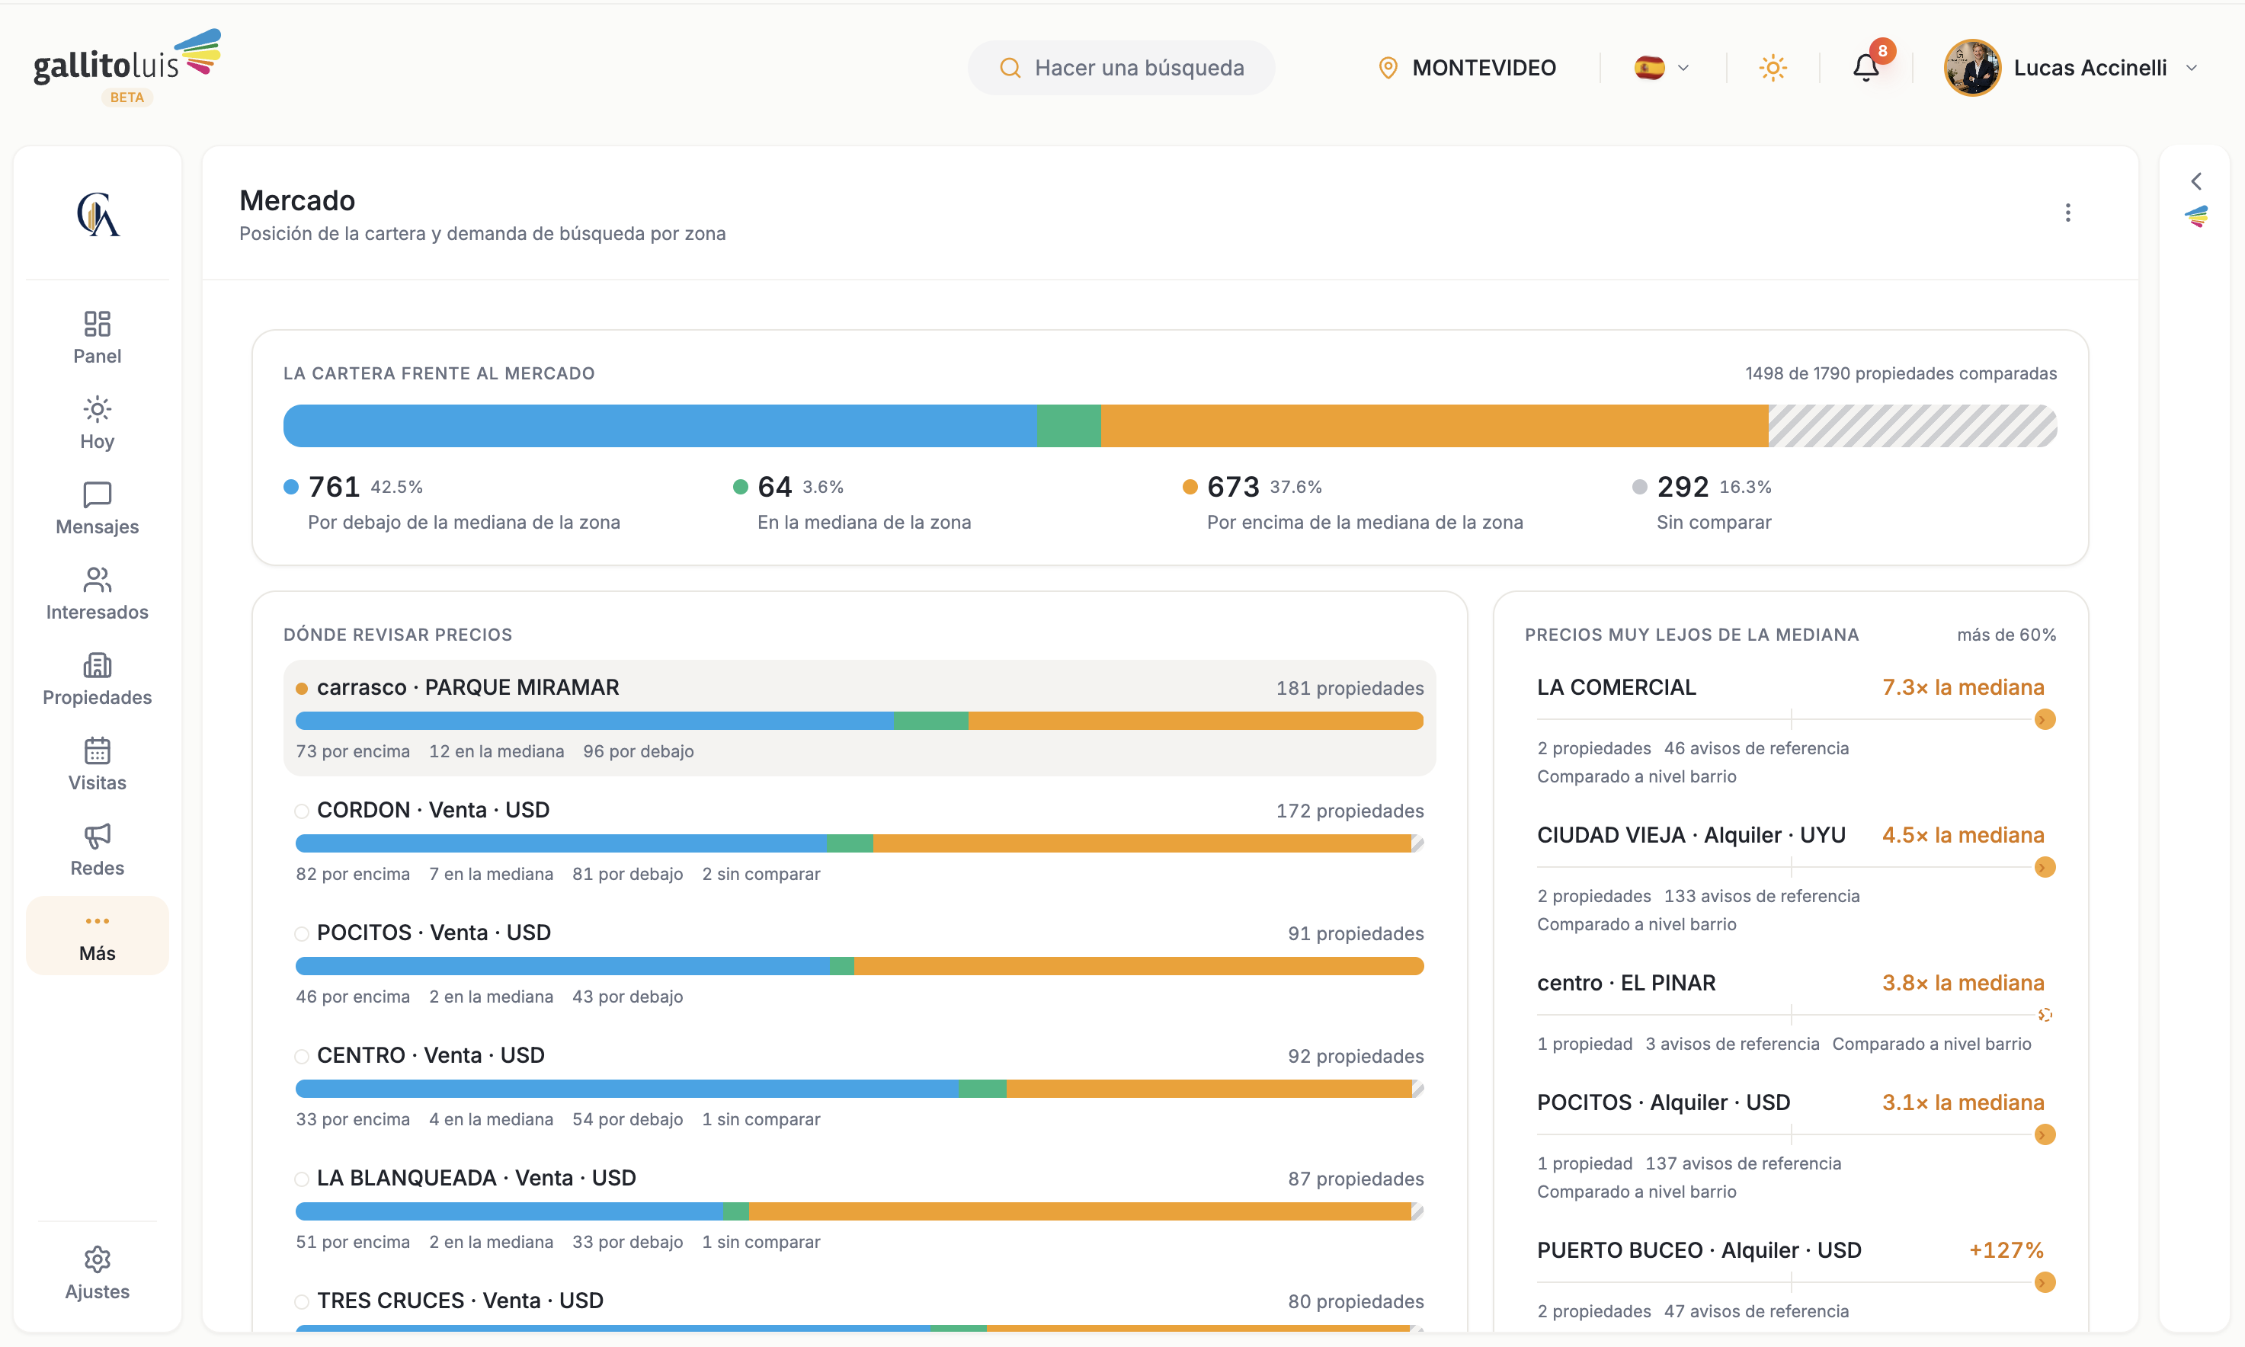The width and height of the screenshot is (2245, 1347).
Task: Open Visitas calendar icon
Action: point(97,750)
